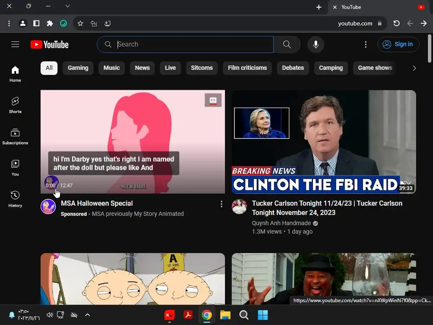The width and height of the screenshot is (433, 325).
Task: Select the Camping filter chip
Action: click(331, 68)
